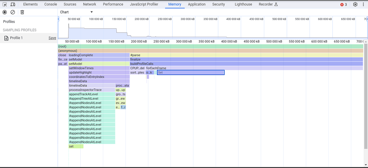Screen dimensions: 368x168
Task: Click the vertical scrollbar of flame chart
Action: tap(365, 96)
